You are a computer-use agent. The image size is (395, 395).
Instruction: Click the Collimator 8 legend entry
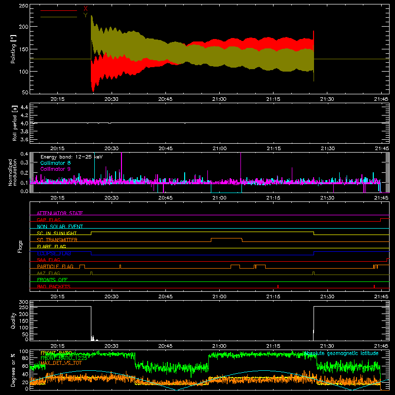coord(55,163)
